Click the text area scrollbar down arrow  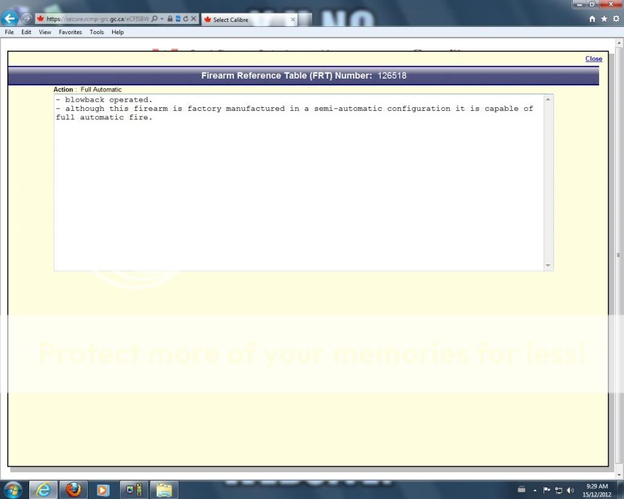(548, 266)
